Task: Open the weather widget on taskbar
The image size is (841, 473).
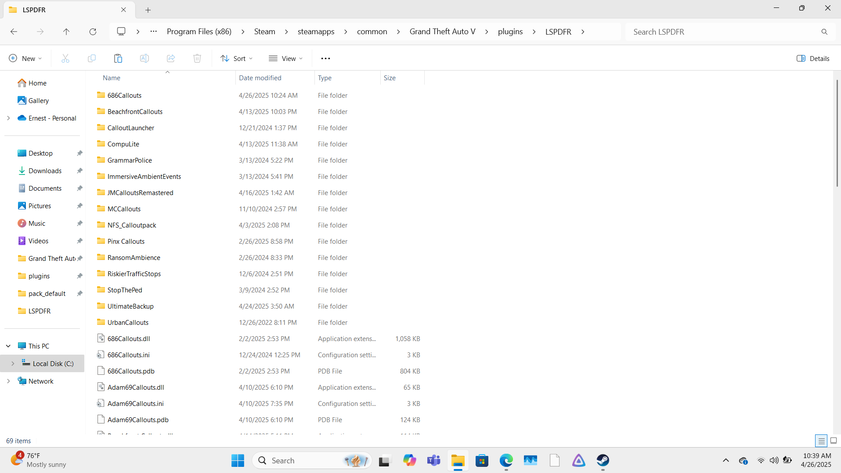Action: 38,460
